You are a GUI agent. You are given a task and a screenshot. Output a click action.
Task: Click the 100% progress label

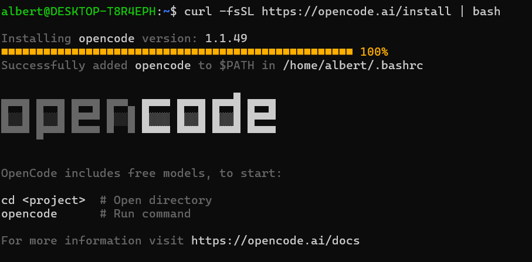pos(374,52)
